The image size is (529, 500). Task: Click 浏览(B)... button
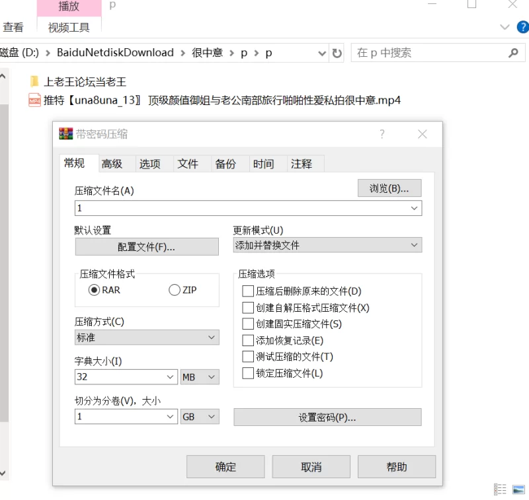point(389,188)
